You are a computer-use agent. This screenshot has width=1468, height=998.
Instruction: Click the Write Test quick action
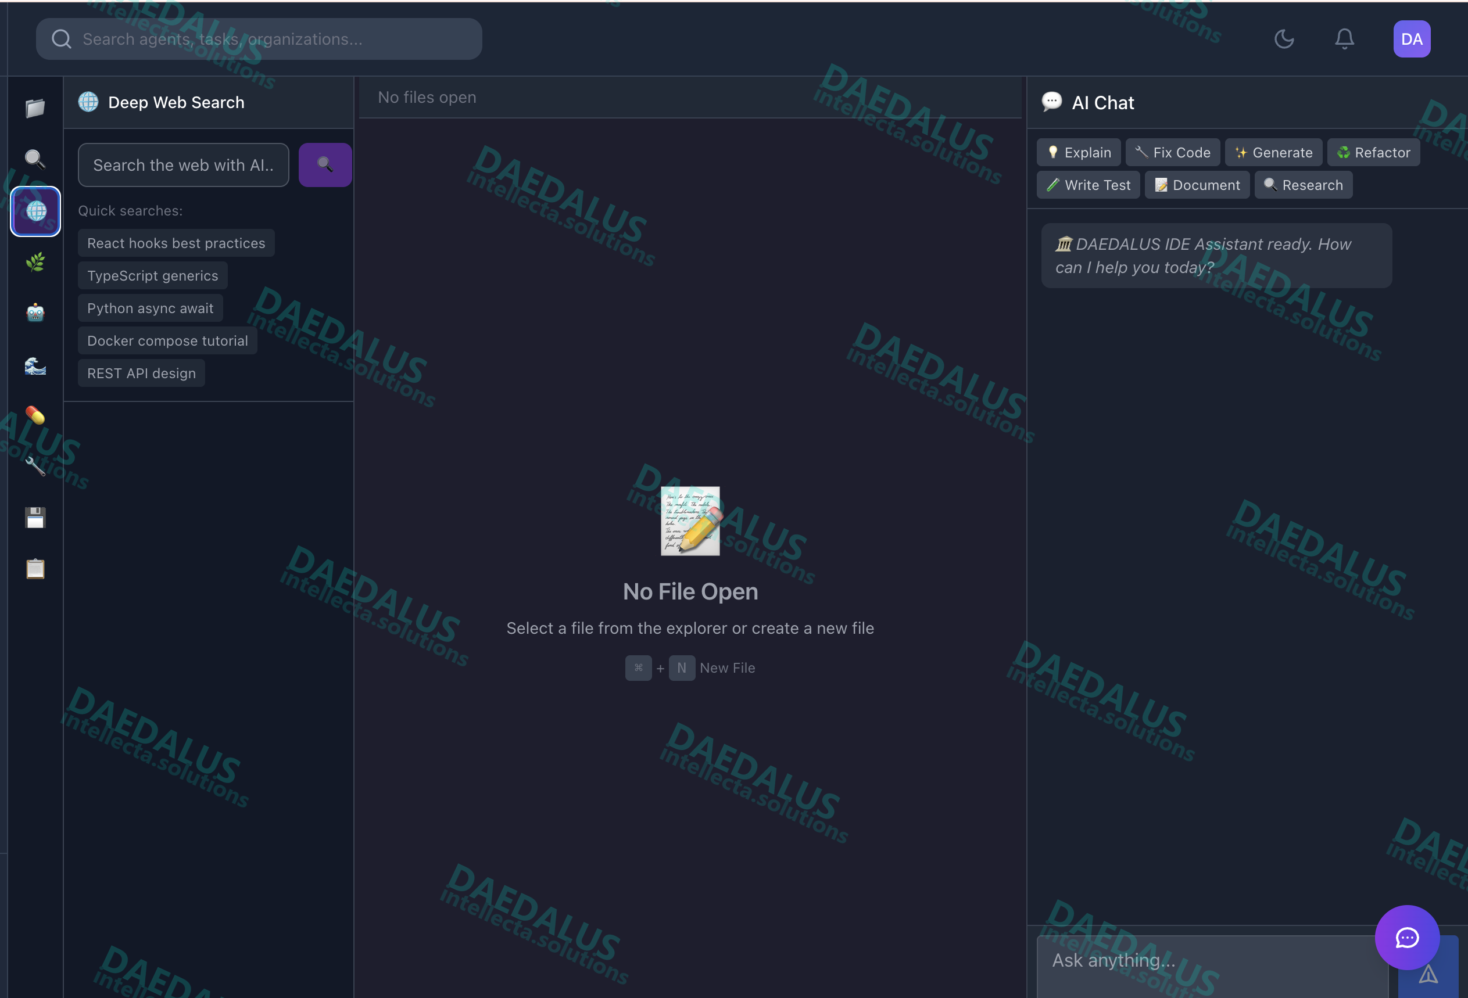click(x=1089, y=185)
